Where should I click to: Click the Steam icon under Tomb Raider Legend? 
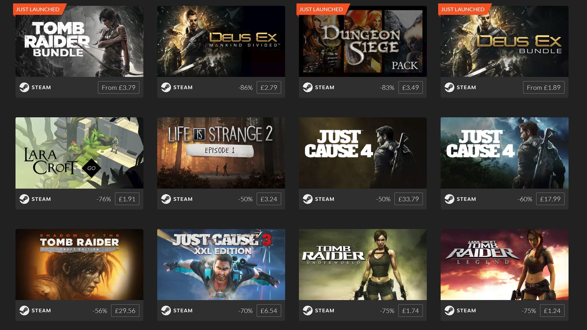pos(449,310)
